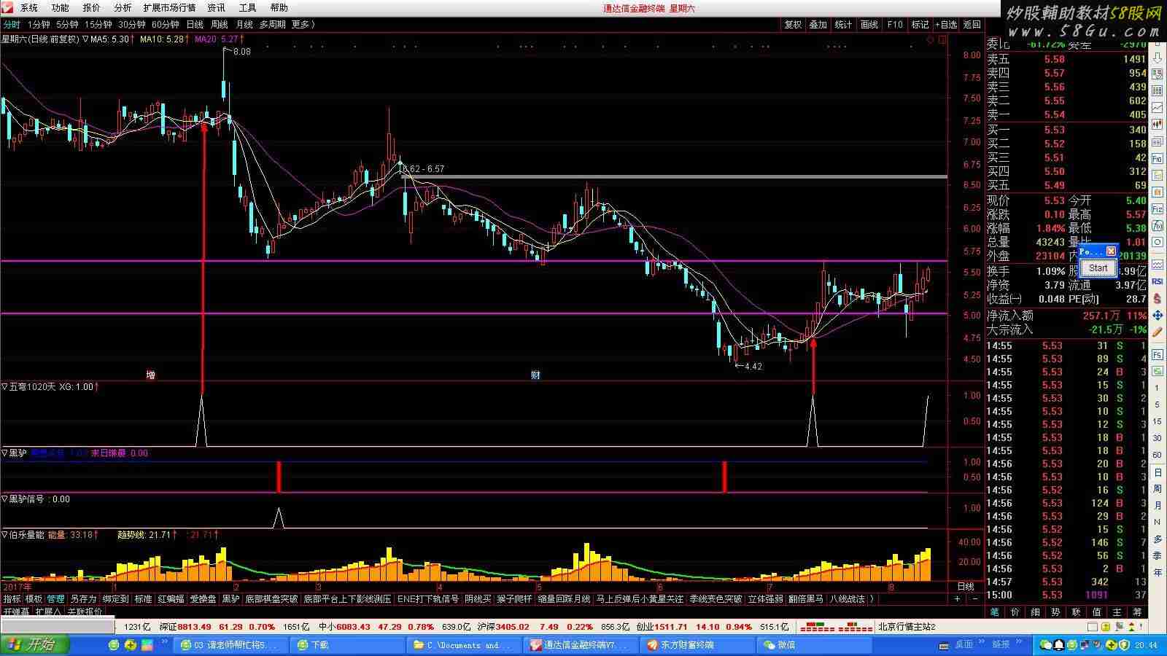The image size is (1167, 656).
Task: Expand the 五窜1020天 indicator panel triangle
Action: click(4, 387)
